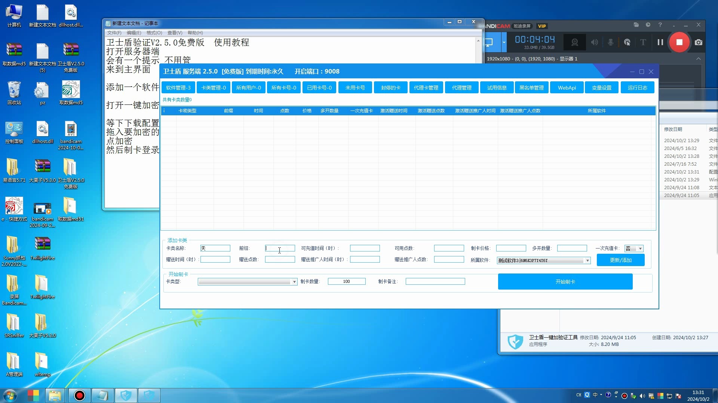This screenshot has width=718, height=403.
Task: Open the WebApi tab
Action: [x=567, y=88]
